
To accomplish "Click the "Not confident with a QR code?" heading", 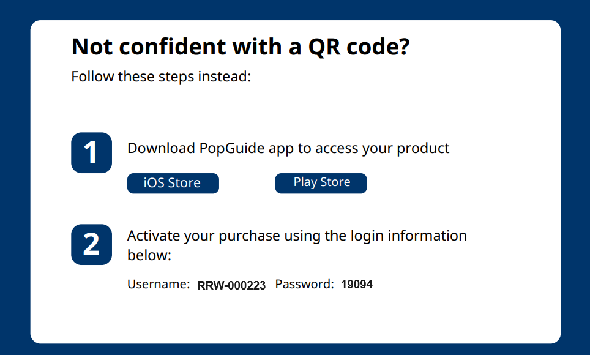I will point(240,47).
